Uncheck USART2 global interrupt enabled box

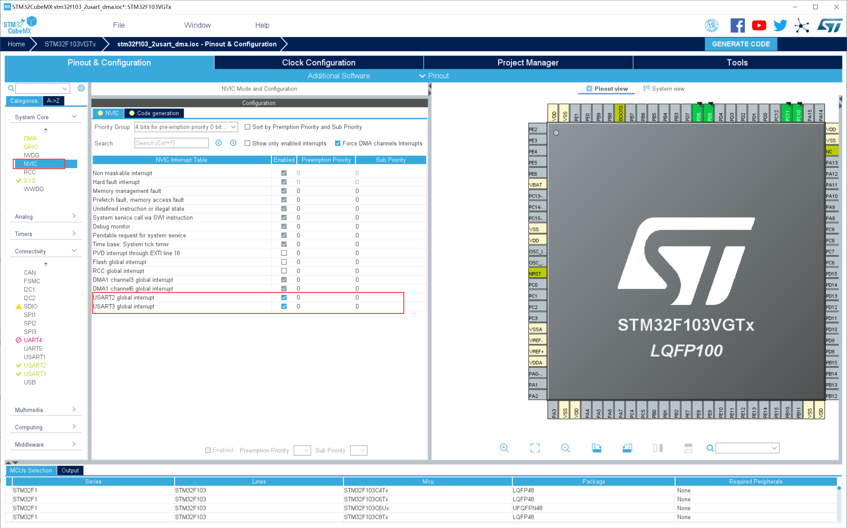click(x=284, y=298)
